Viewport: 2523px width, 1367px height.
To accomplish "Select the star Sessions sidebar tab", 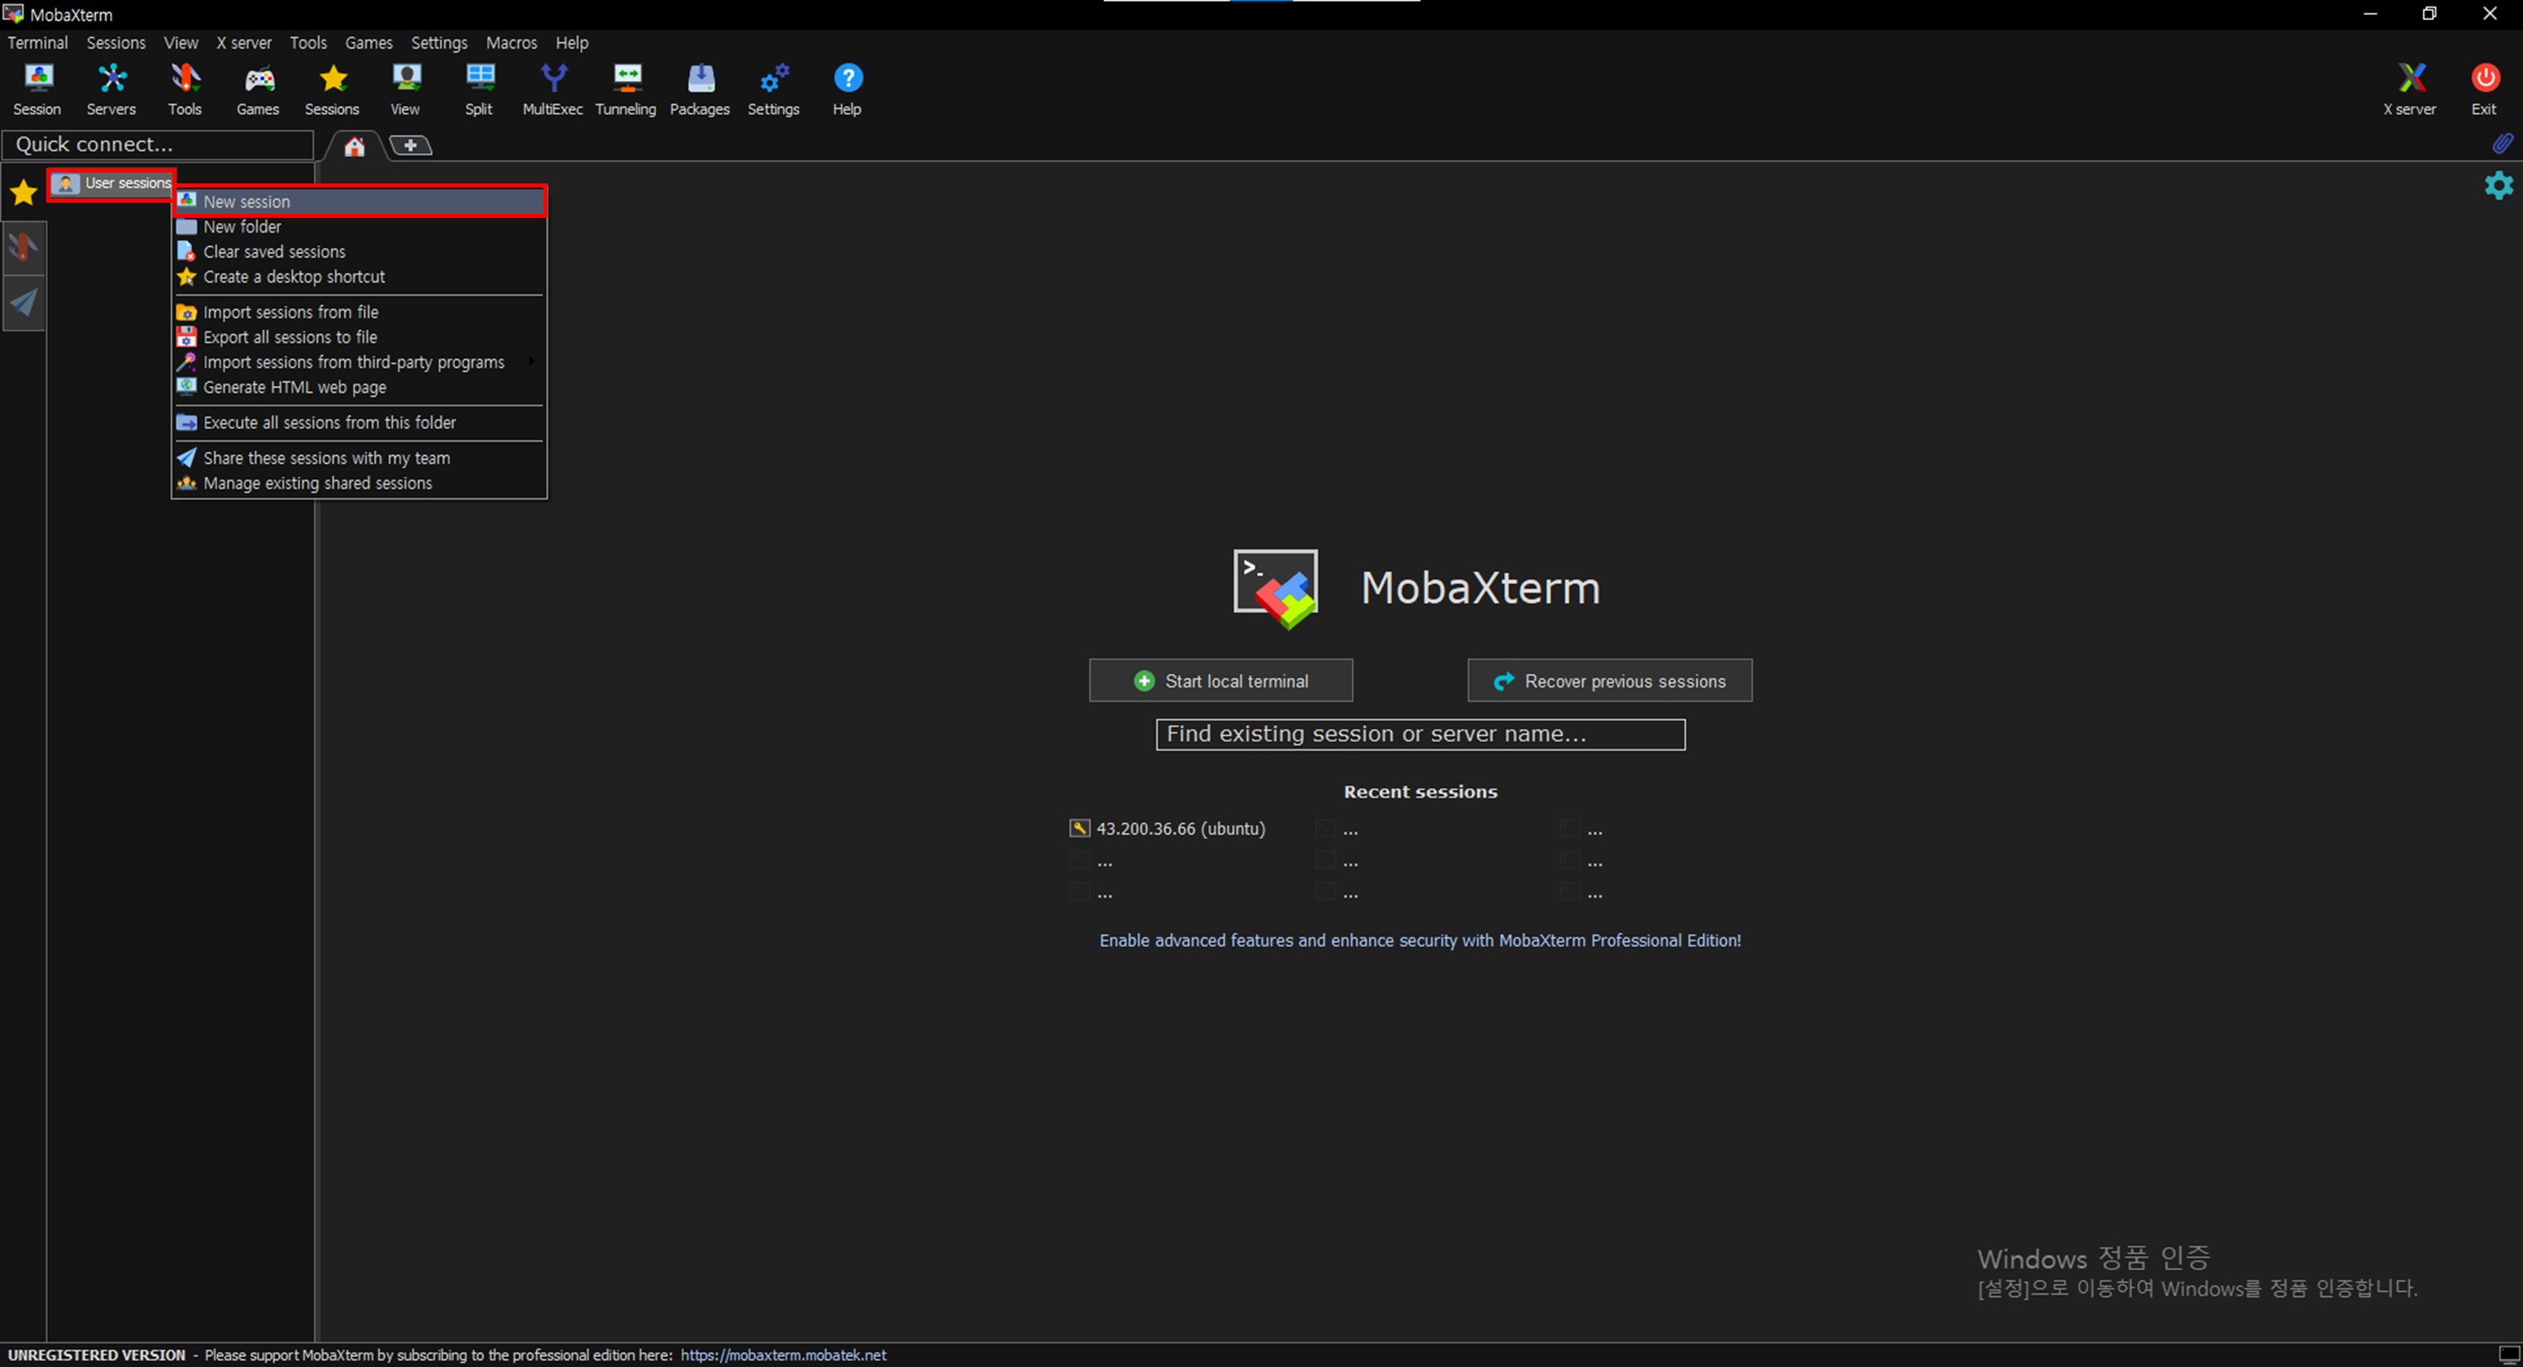I will [x=24, y=192].
